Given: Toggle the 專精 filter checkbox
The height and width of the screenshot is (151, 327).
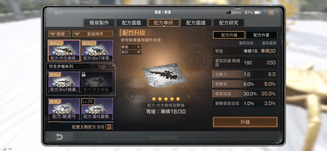Looking at the screenshot, I should (138, 47).
